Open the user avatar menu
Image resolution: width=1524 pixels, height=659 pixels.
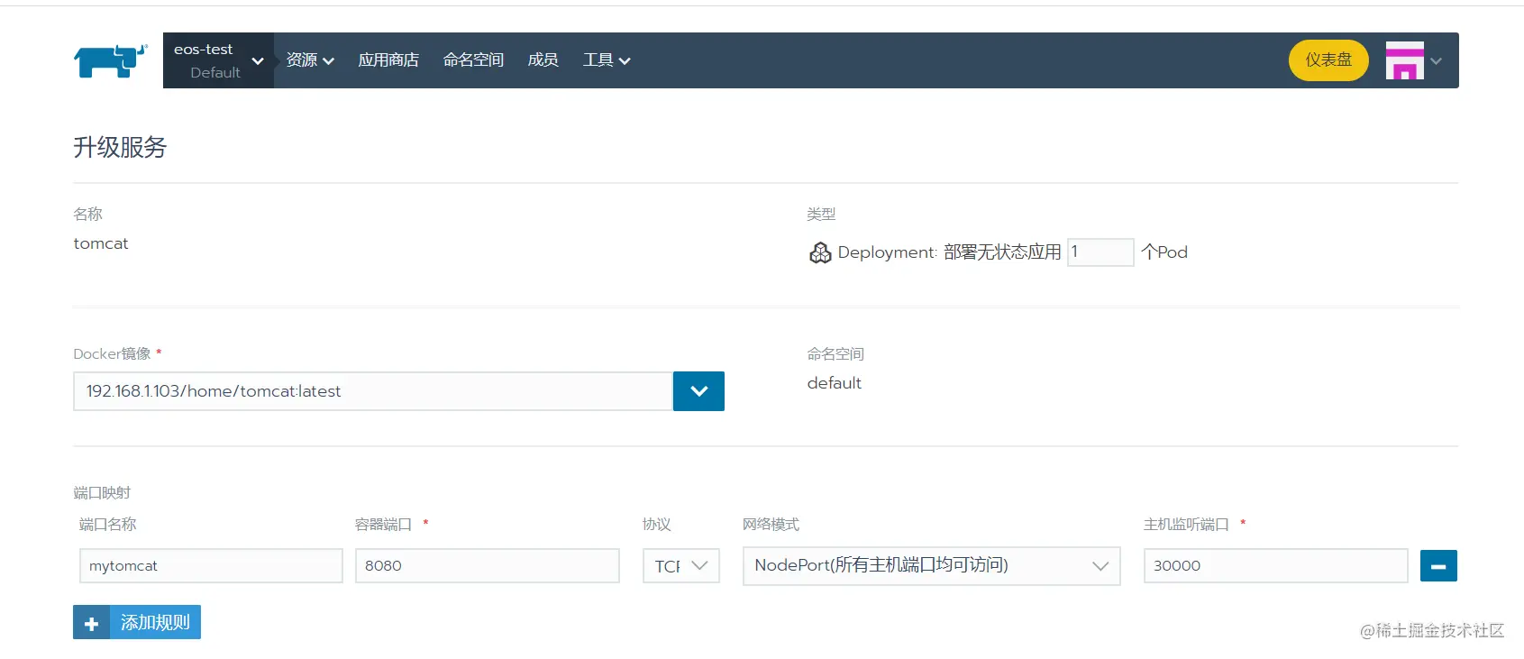click(x=1413, y=60)
